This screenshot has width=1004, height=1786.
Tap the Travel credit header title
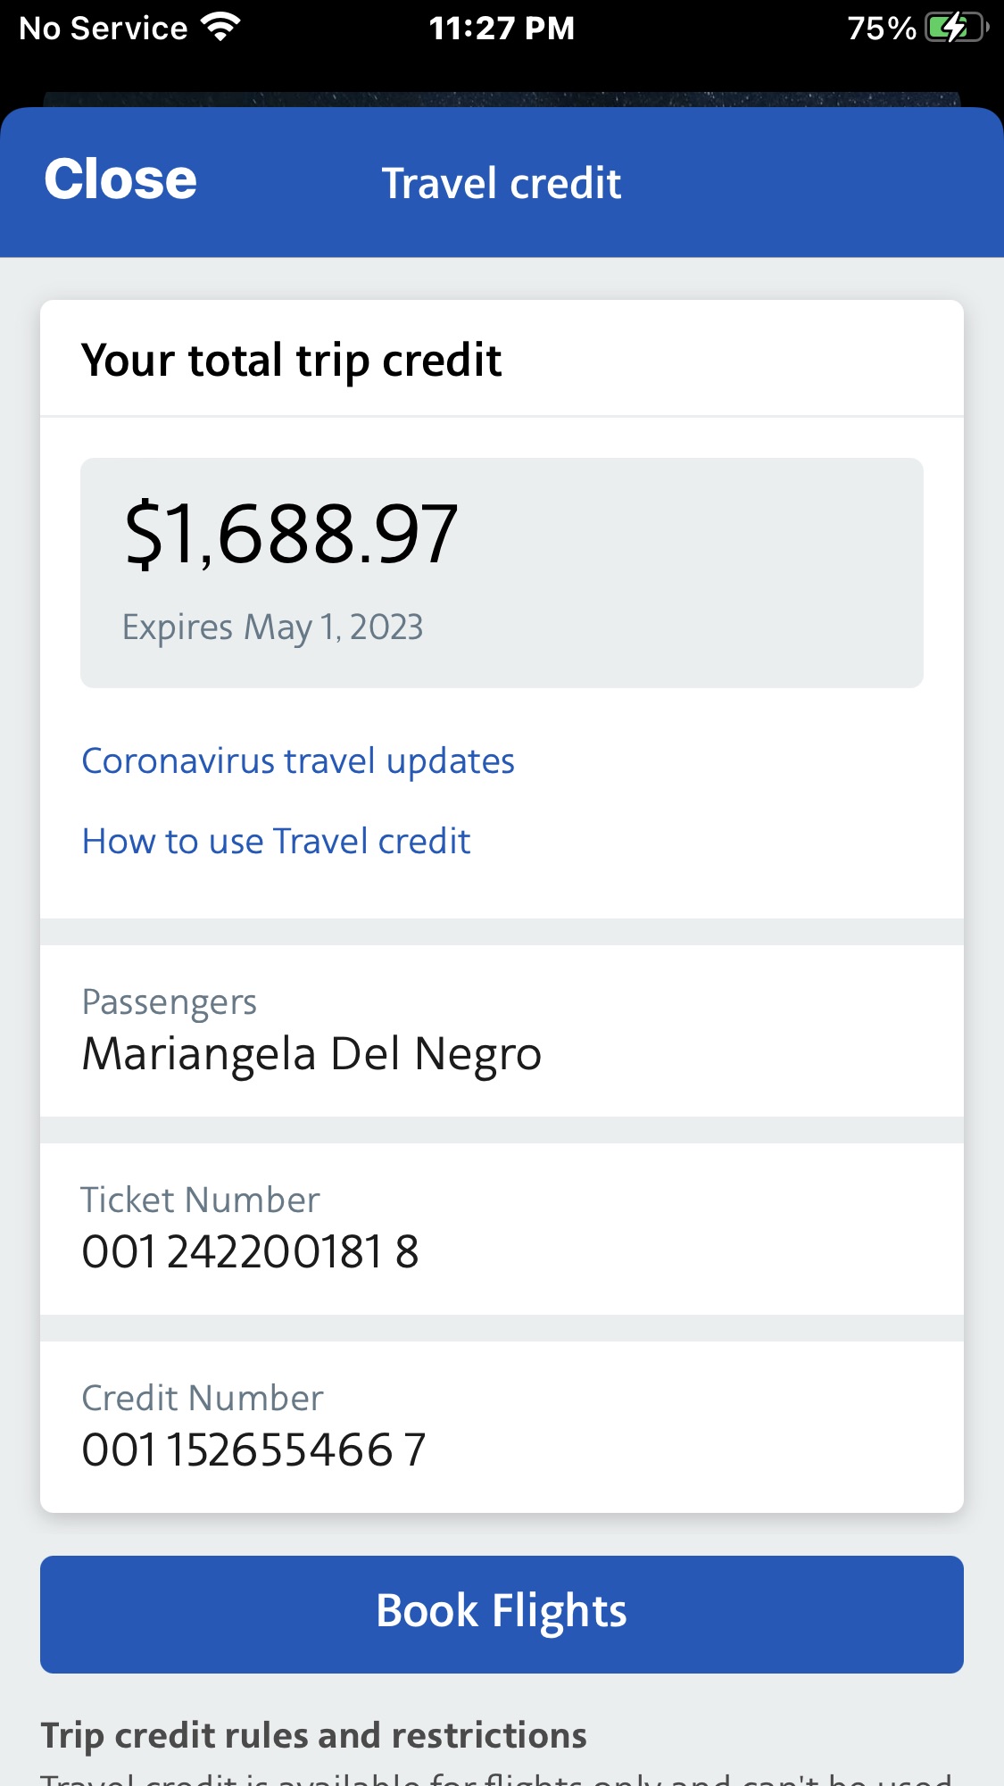coord(501,184)
